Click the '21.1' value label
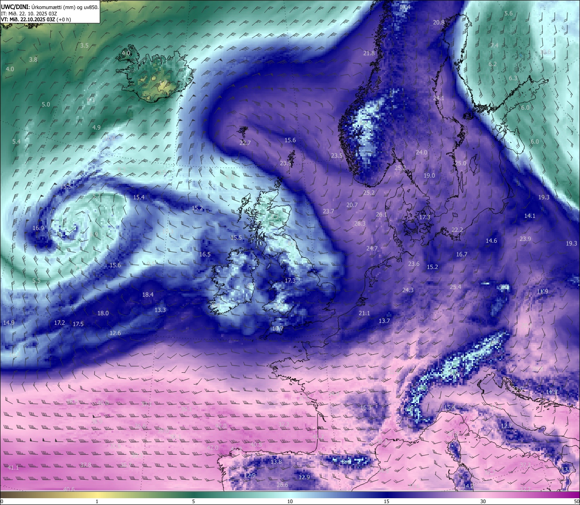The height and width of the screenshot is (505, 580). pyautogui.click(x=364, y=313)
